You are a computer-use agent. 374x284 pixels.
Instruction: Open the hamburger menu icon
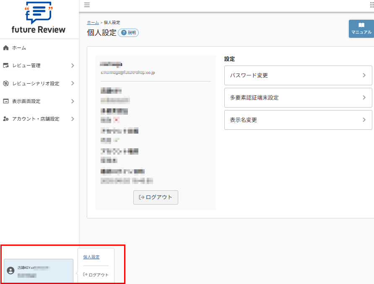[x=87, y=5]
